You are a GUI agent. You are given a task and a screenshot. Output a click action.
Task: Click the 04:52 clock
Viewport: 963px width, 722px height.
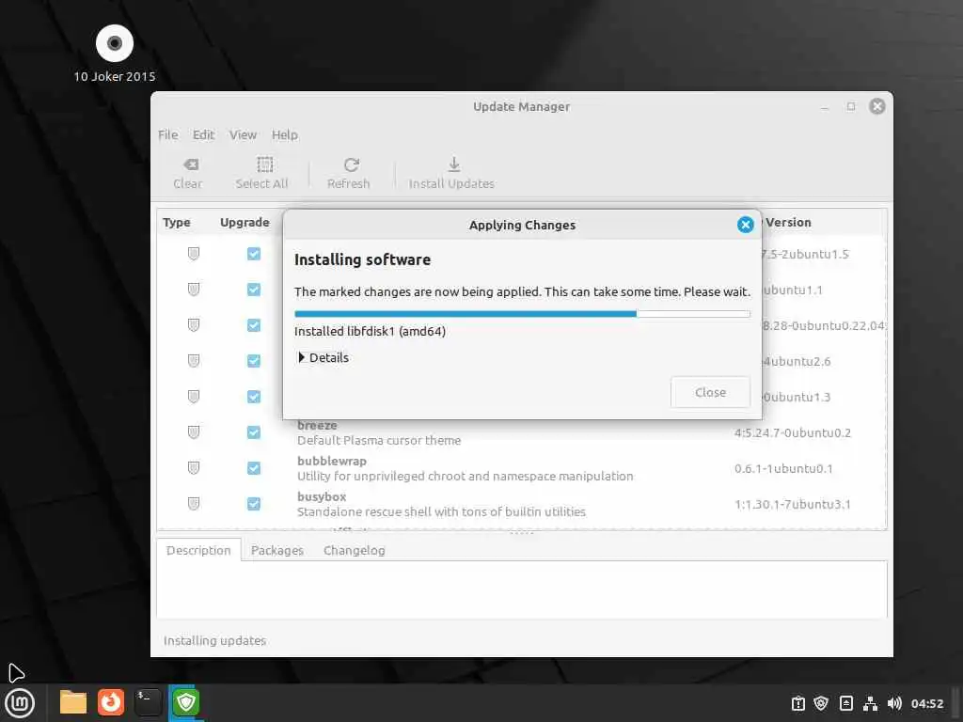[926, 703]
